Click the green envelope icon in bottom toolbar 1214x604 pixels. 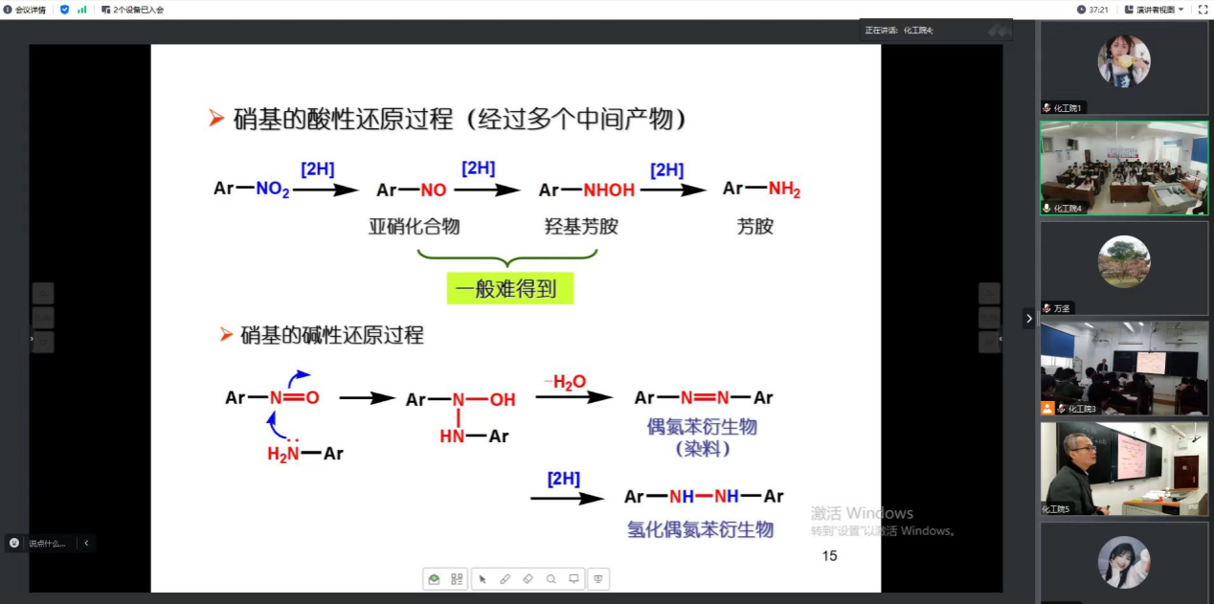pyautogui.click(x=434, y=579)
